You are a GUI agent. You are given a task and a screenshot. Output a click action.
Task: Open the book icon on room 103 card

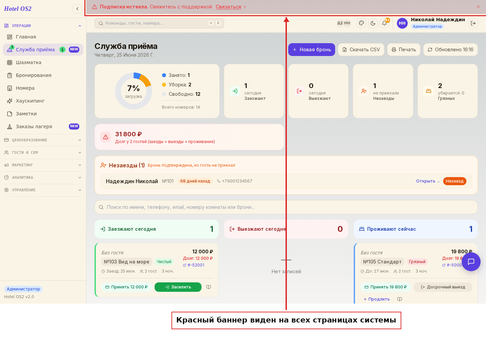209,287
